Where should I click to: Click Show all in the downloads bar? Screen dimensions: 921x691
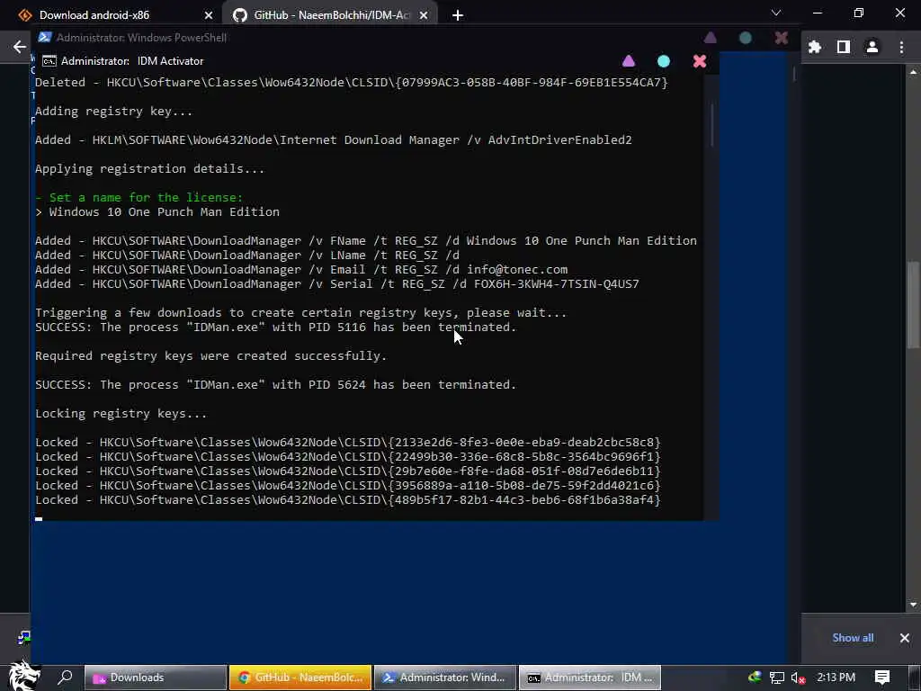[x=853, y=638]
